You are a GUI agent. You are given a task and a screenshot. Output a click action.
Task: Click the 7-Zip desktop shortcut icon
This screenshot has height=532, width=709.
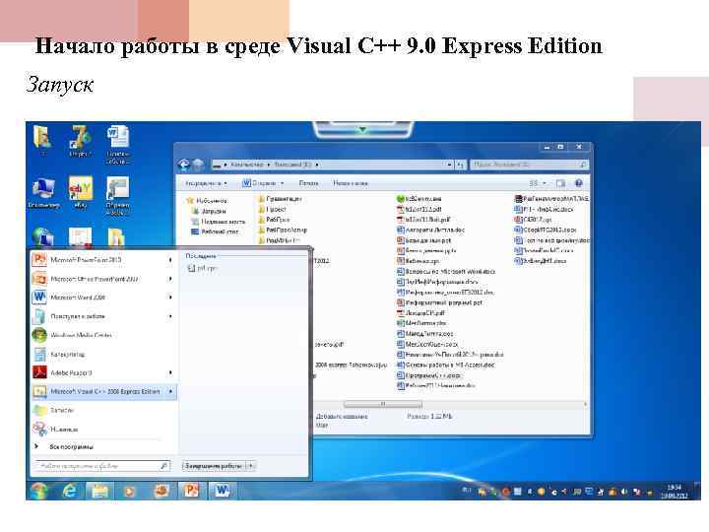[x=80, y=141]
